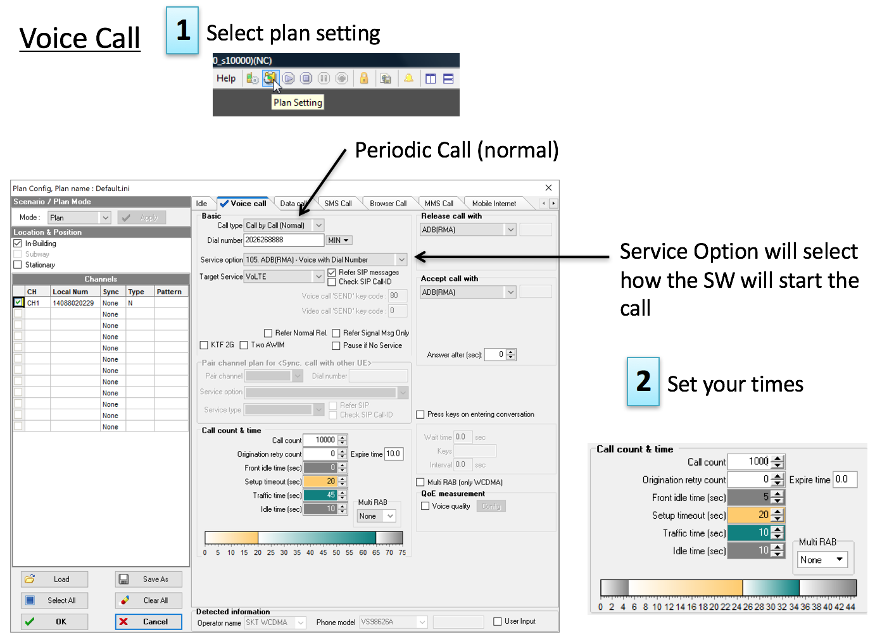Open Multi RAB dropdown in the Plan Config dialog
The image size is (894, 644).
[x=377, y=516]
